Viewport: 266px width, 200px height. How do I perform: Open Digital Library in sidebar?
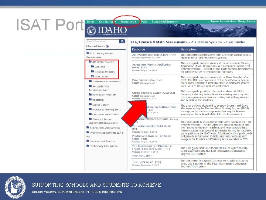(100, 105)
